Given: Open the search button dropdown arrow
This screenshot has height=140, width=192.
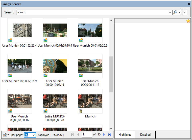Looking at the screenshot, I should pos(179,12).
